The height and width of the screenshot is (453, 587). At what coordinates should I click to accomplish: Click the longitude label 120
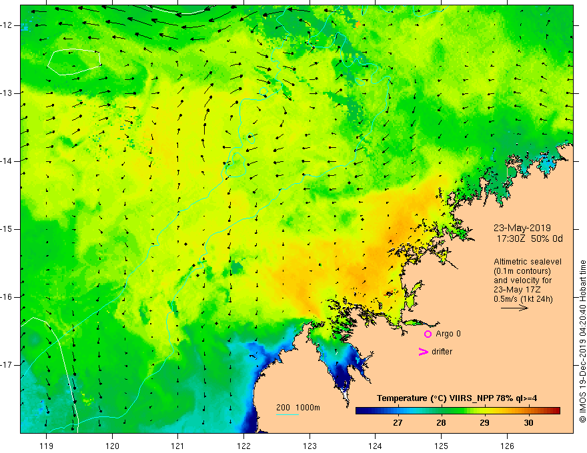112,446
